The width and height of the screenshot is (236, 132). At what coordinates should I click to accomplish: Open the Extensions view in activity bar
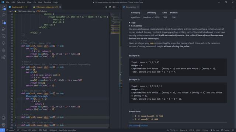[x=3, y=57]
